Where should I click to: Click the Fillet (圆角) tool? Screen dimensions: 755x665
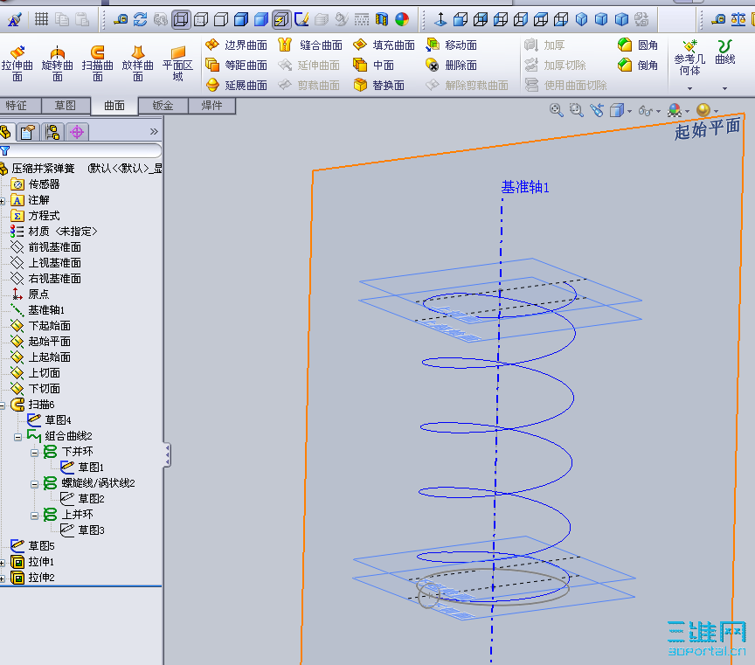click(638, 45)
